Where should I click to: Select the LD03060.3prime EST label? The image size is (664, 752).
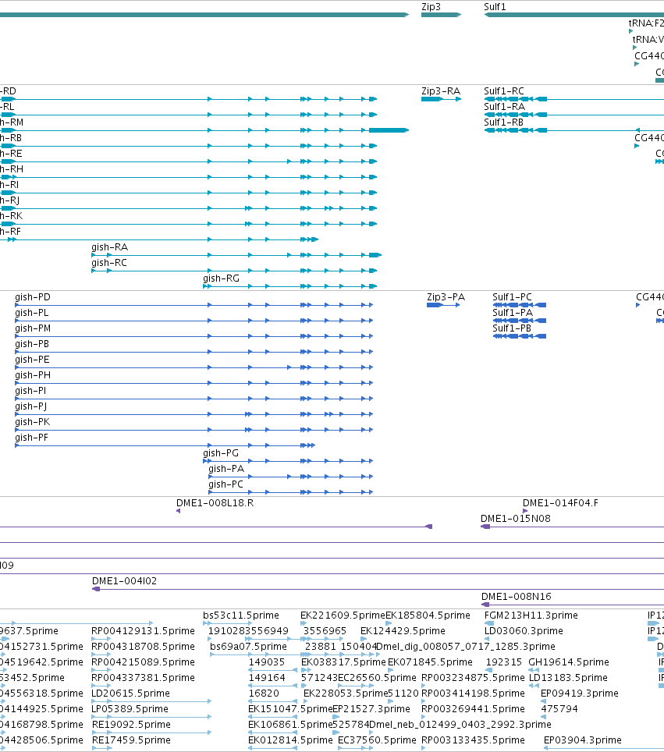click(524, 630)
